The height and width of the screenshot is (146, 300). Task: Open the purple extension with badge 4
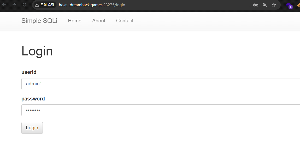coord(289,5)
